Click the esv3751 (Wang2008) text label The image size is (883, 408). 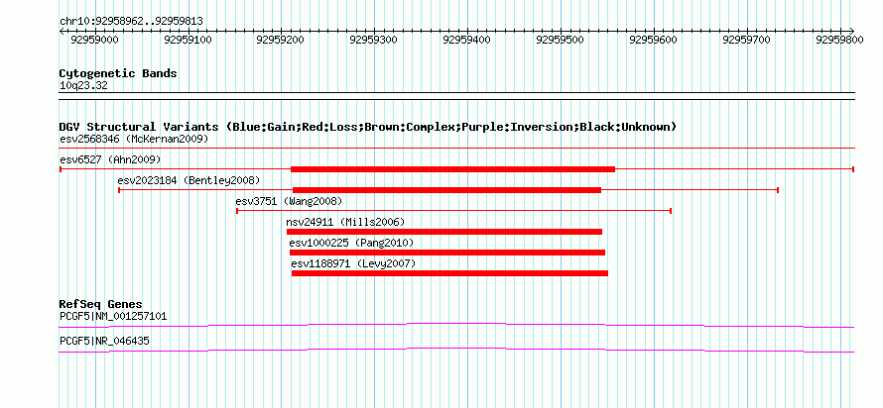289,201
